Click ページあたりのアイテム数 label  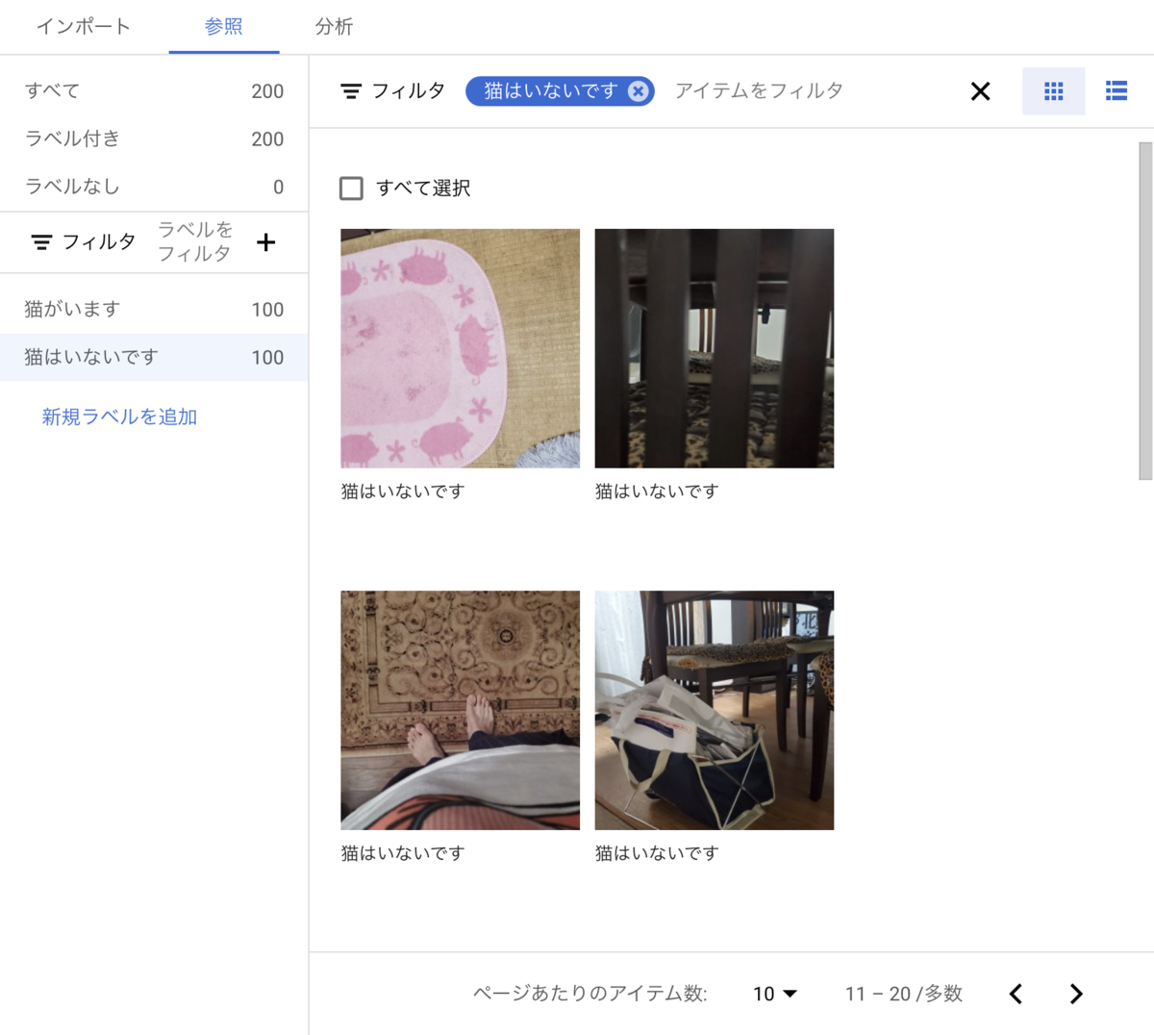coord(590,994)
